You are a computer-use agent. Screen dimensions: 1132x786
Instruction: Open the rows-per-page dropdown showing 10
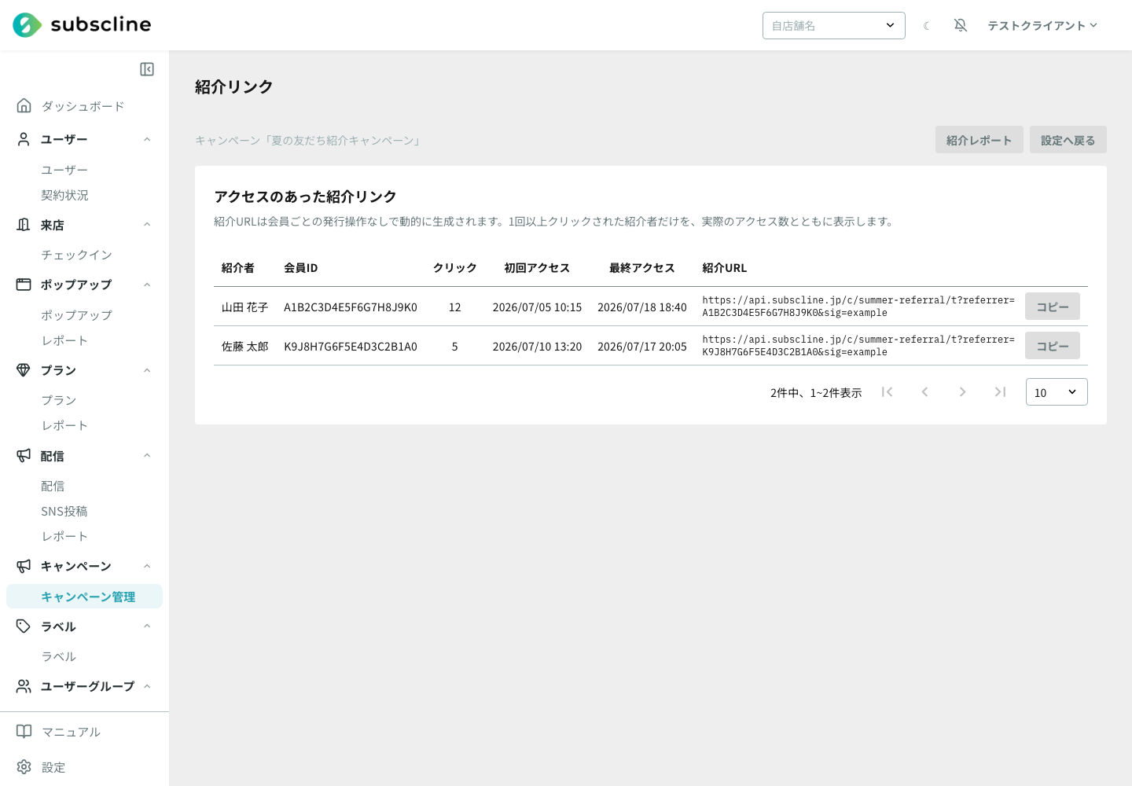tap(1057, 391)
